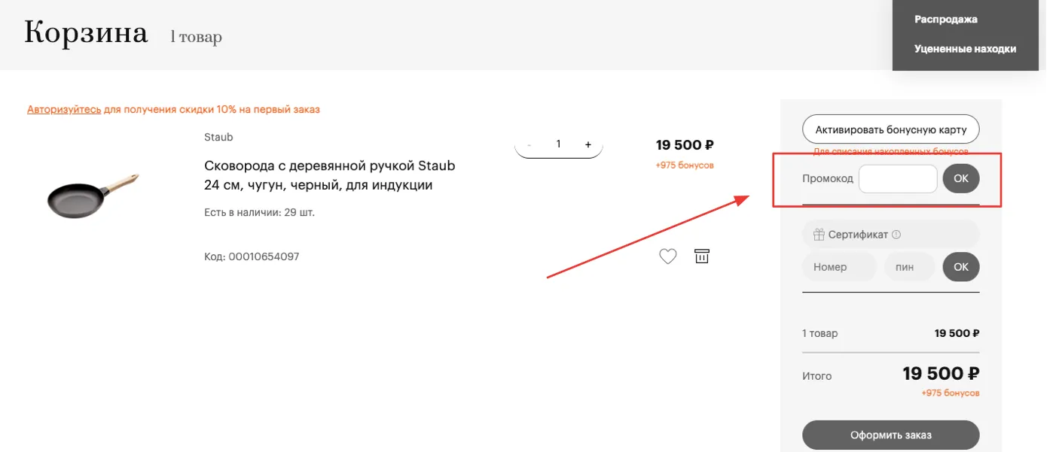Viewport: 1056px width, 452px height.
Task: Click the Авторизуйтесь login link
Action: 64,110
